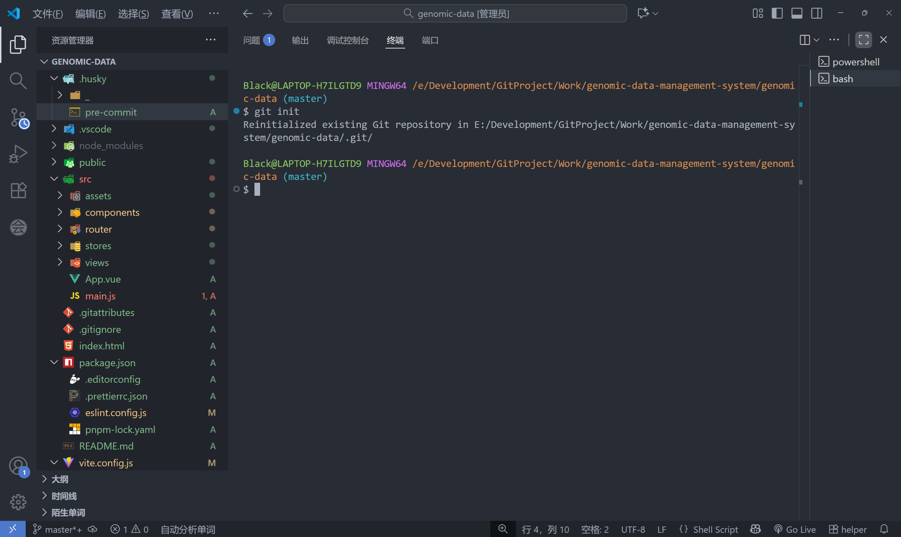This screenshot has height=537, width=901.
Task: Click Go Live in status bar
Action: [x=795, y=529]
